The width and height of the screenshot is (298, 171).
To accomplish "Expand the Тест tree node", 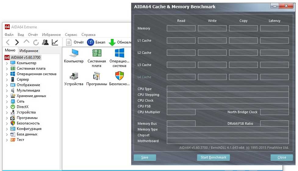I will click(x=7, y=140).
